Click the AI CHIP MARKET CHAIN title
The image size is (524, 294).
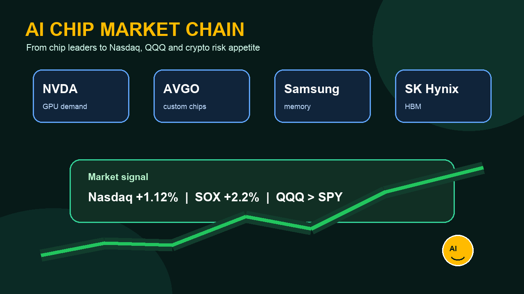pos(135,30)
